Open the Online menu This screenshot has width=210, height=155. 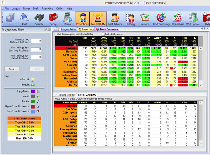point(60,9)
